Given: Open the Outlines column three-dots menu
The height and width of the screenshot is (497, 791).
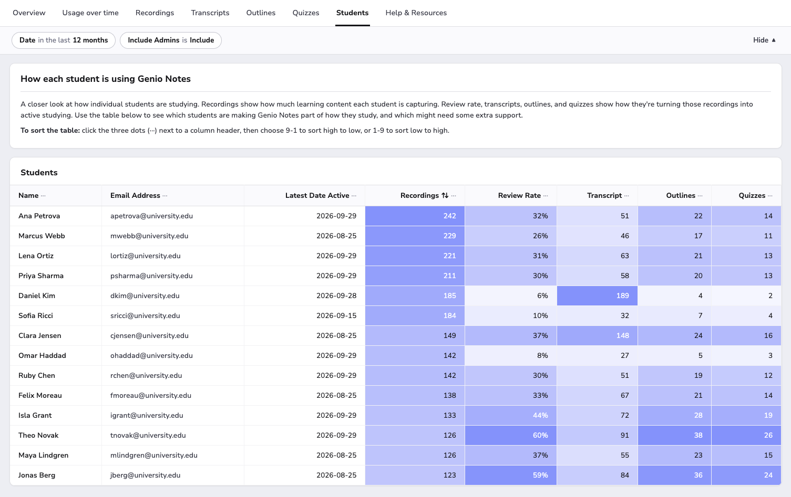Looking at the screenshot, I should click(700, 196).
